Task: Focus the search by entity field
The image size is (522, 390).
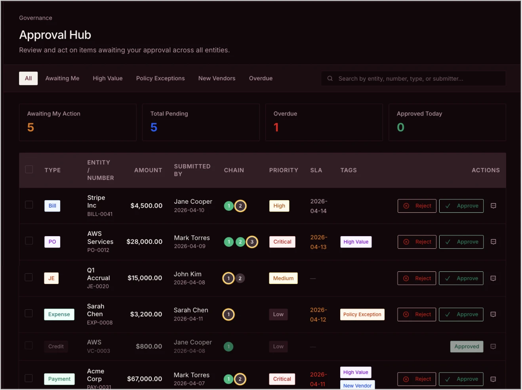Action: (x=413, y=78)
